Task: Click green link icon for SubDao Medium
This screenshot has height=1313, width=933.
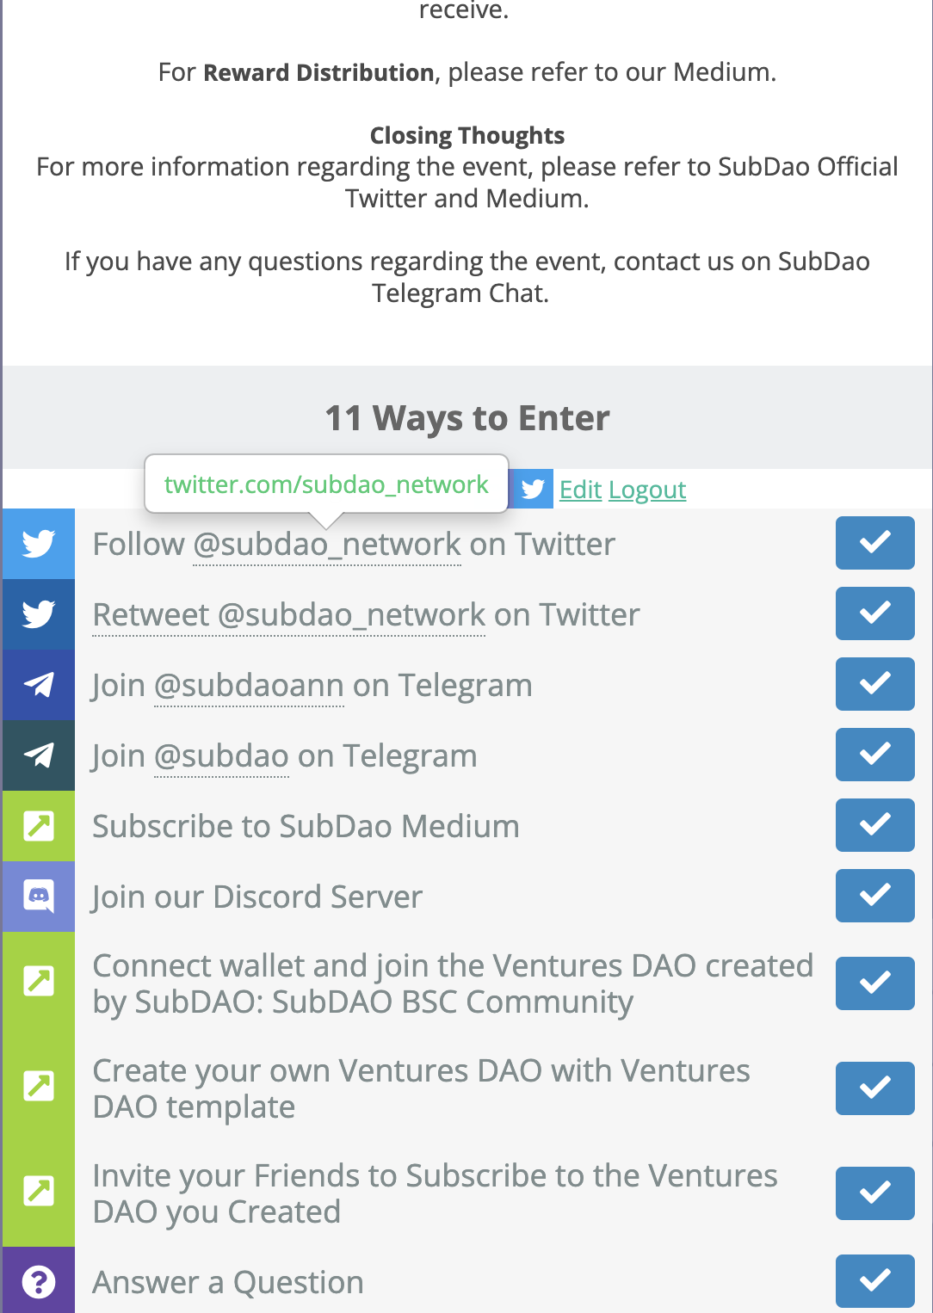Action: pyautogui.click(x=39, y=826)
